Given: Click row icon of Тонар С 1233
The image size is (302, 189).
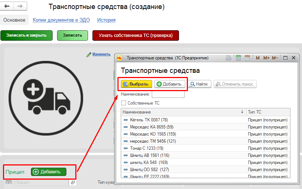Looking at the screenshot, I should click(126, 148).
